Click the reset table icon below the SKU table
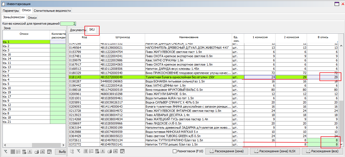 pos(122,151)
